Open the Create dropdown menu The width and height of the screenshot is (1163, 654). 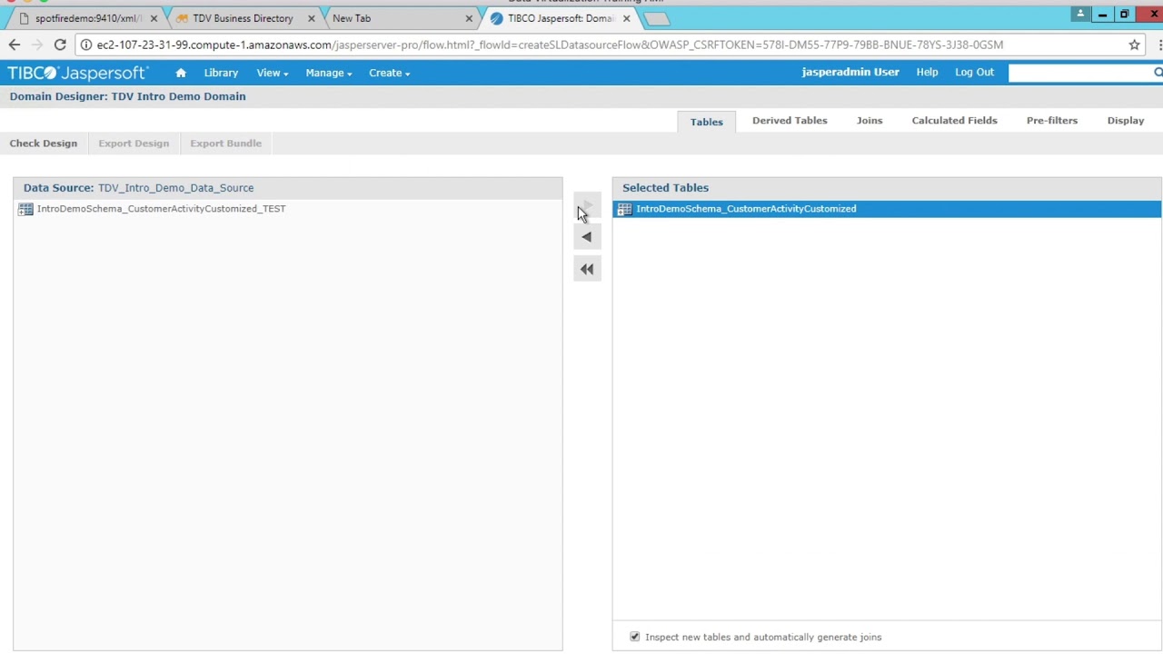coord(389,73)
